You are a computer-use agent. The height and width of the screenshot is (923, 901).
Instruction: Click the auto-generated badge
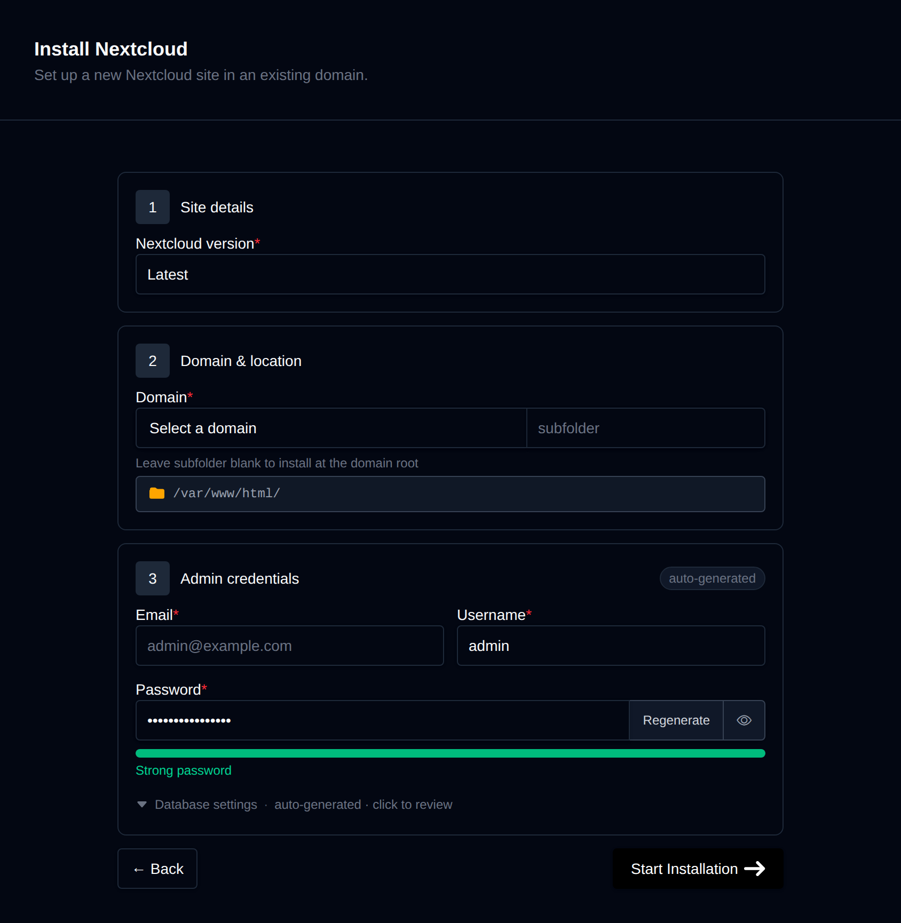tap(712, 578)
